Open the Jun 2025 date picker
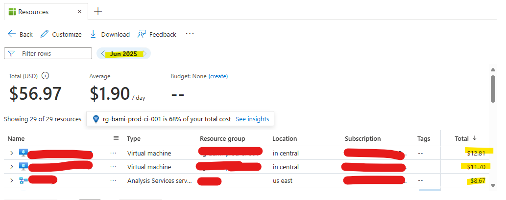 123,54
